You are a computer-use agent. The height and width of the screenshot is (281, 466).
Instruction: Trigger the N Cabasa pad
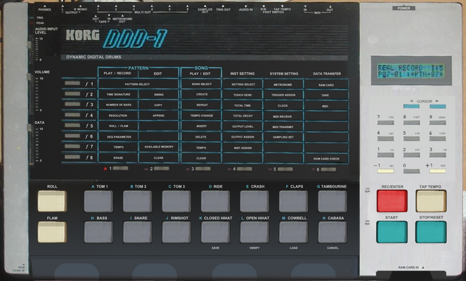tap(332, 233)
